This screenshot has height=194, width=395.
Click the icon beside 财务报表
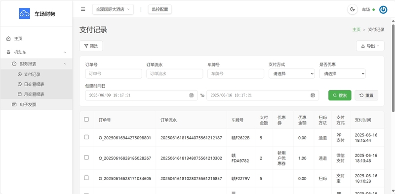14,64
